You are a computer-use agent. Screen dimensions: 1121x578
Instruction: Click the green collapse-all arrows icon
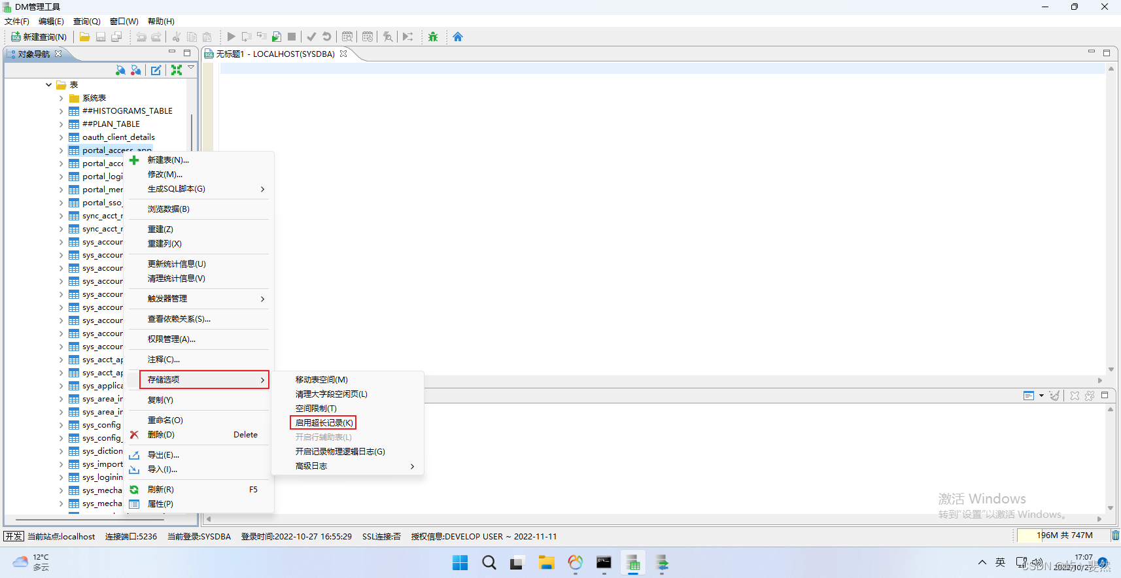coord(177,70)
